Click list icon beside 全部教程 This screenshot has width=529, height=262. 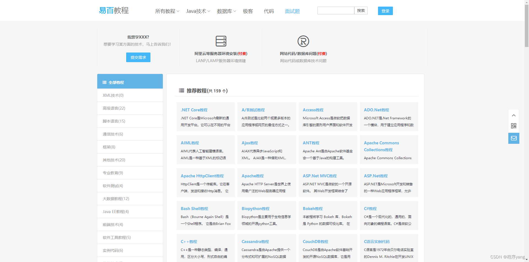104,82
